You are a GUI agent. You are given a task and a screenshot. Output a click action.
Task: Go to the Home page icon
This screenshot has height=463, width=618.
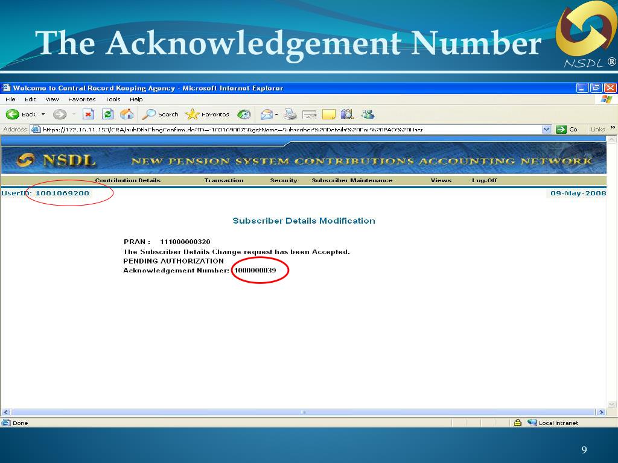[127, 114]
